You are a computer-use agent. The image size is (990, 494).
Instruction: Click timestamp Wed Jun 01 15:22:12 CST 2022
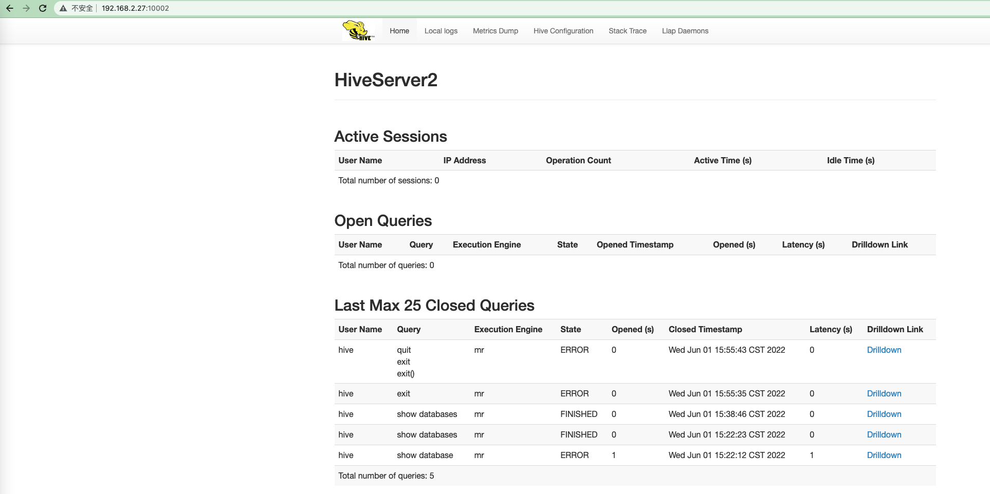pyautogui.click(x=727, y=455)
